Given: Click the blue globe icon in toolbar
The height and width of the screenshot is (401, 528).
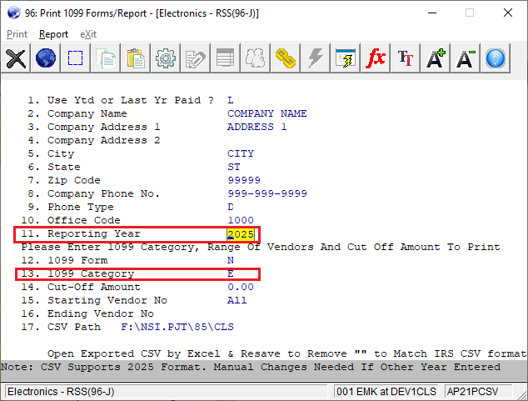Looking at the screenshot, I should tap(46, 58).
